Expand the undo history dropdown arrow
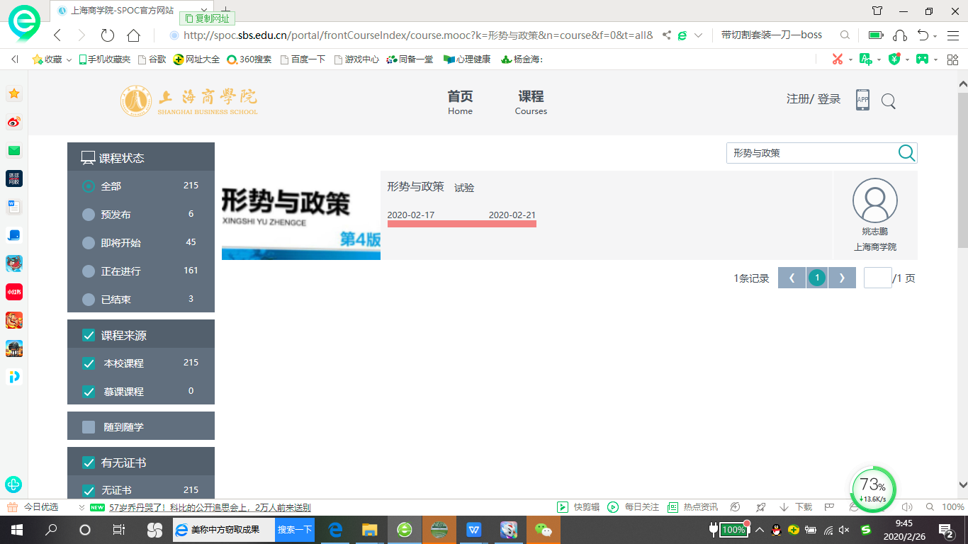The height and width of the screenshot is (544, 968). pyautogui.click(x=935, y=36)
